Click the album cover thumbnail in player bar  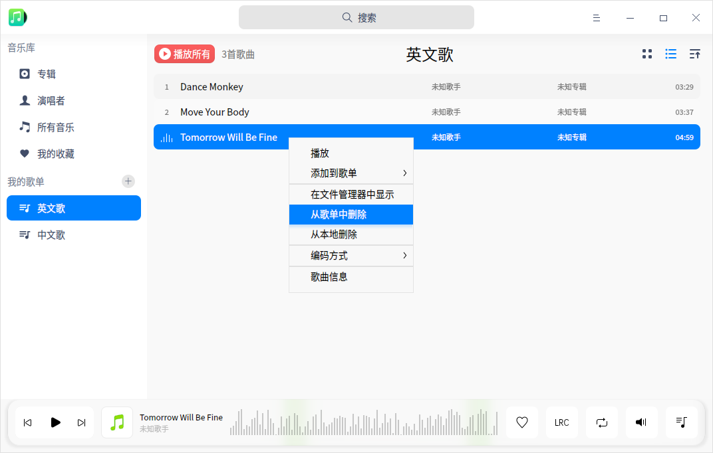[x=117, y=422]
